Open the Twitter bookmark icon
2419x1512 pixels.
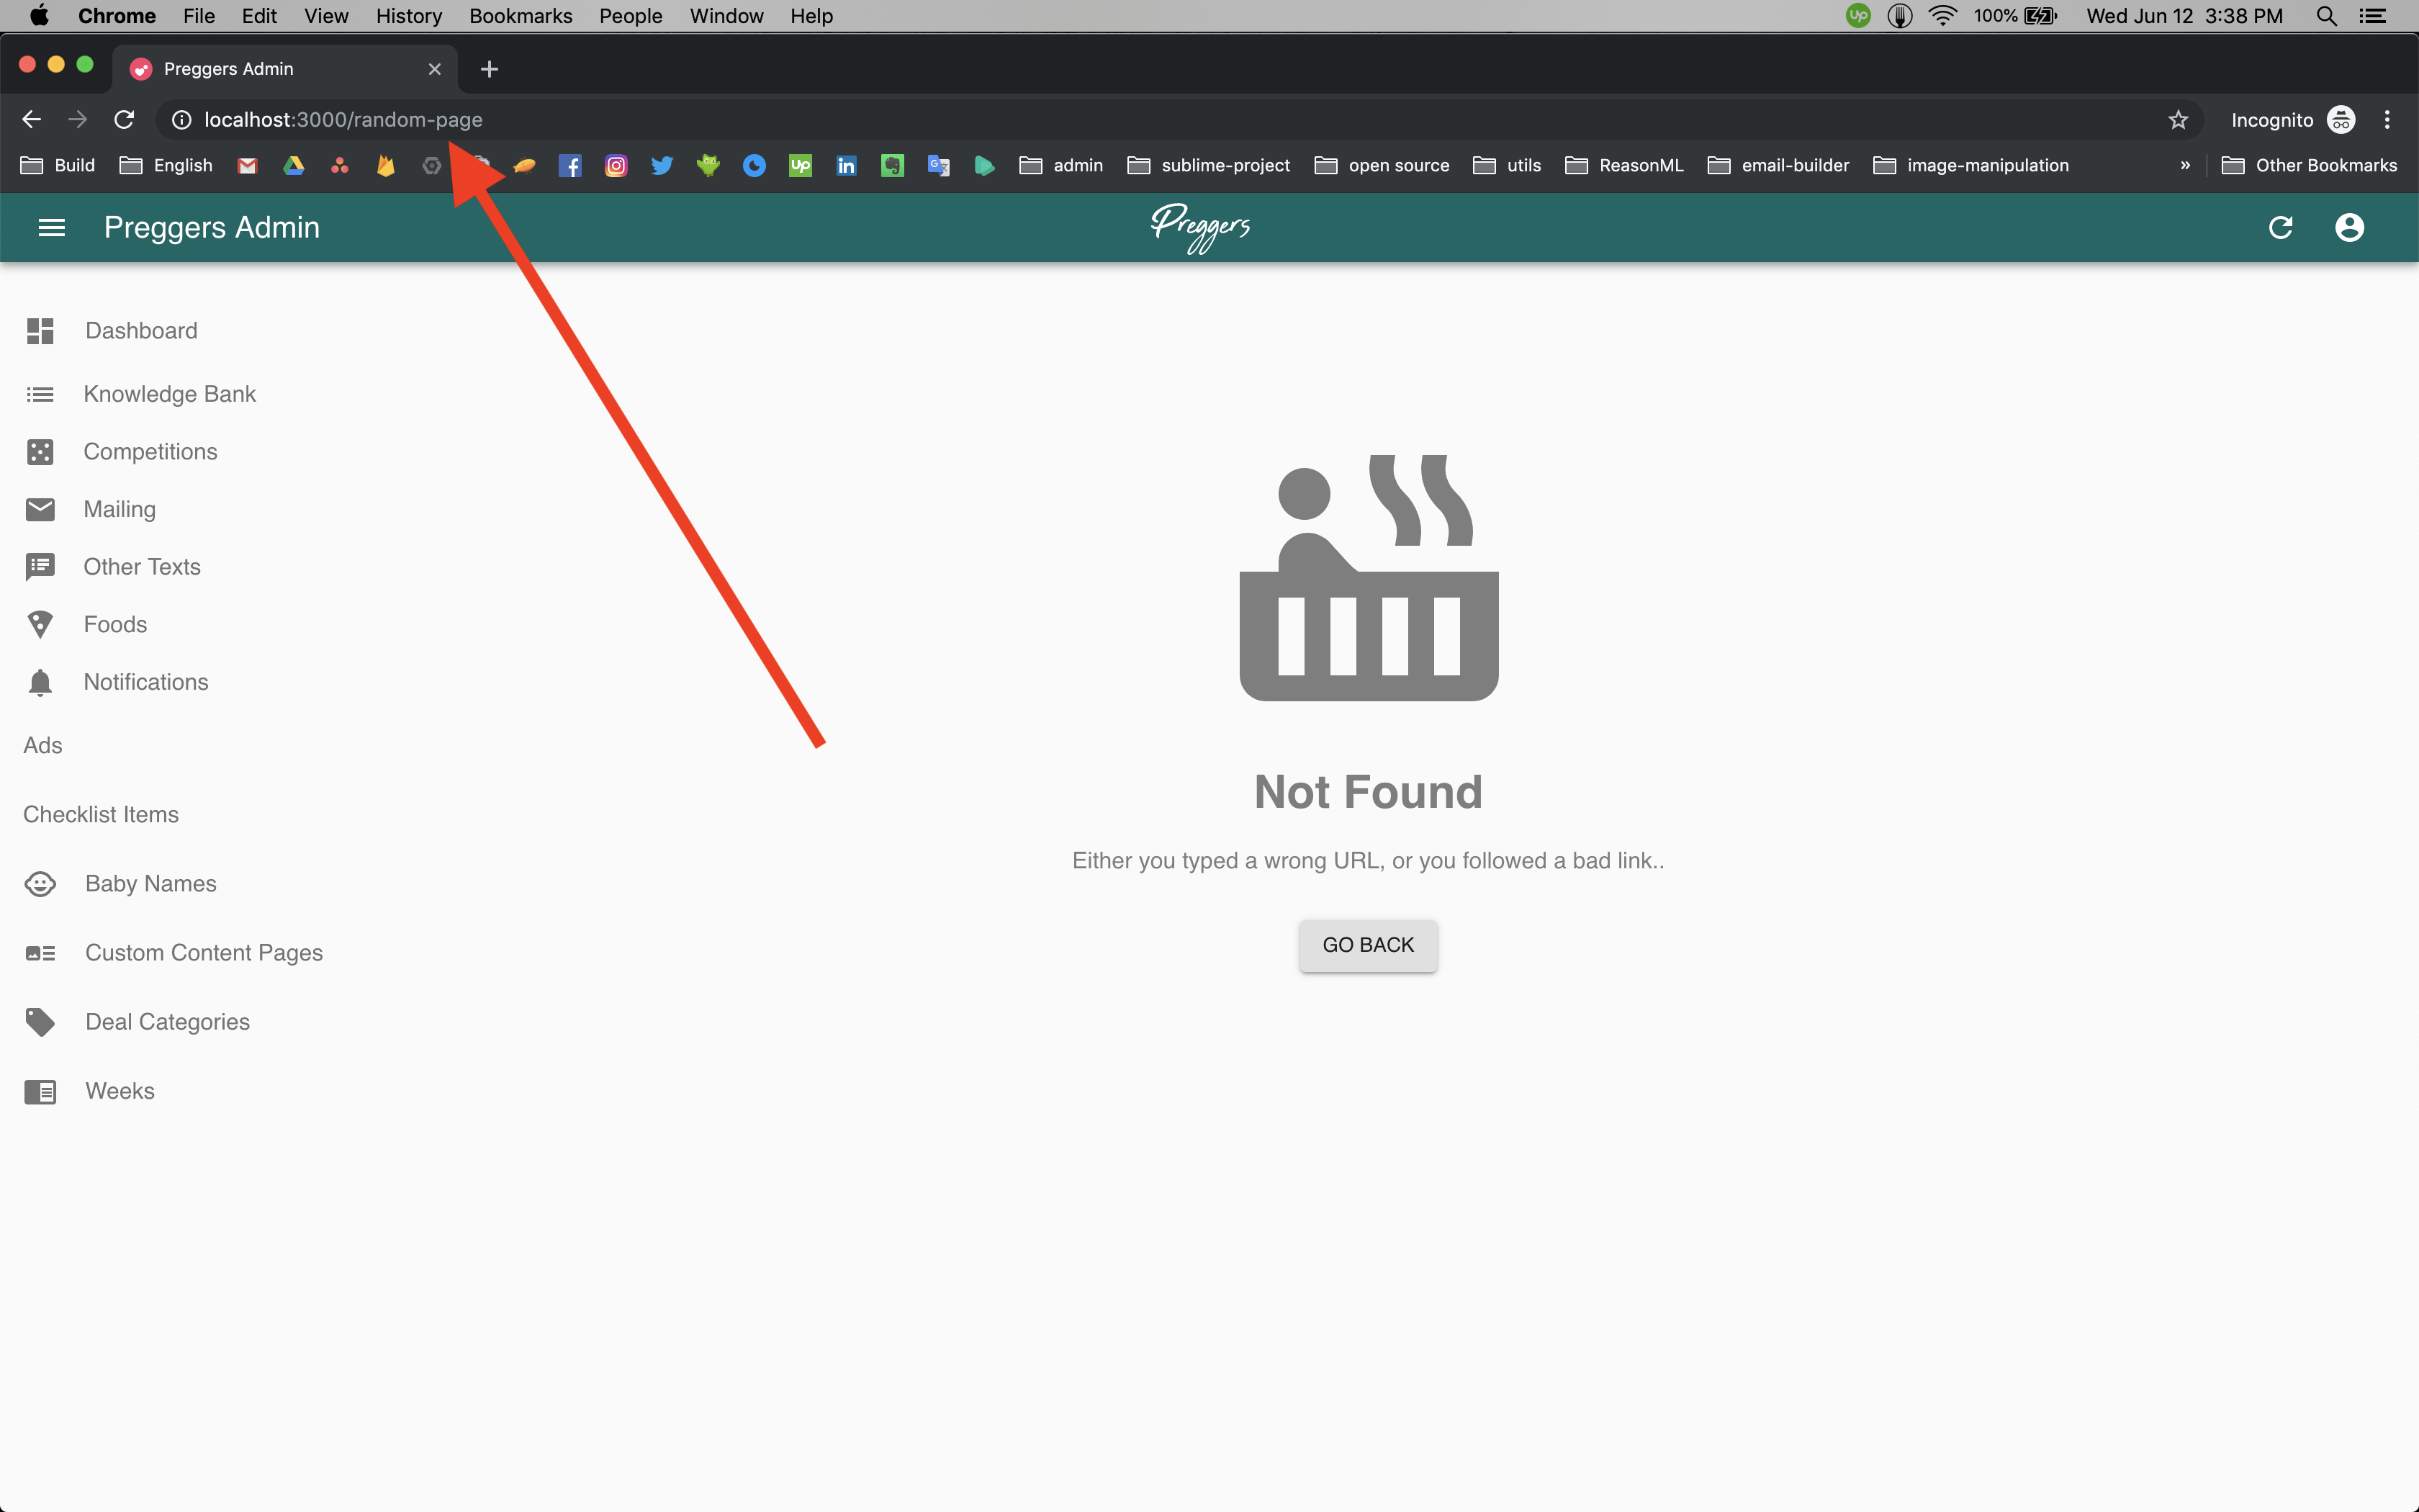click(663, 165)
